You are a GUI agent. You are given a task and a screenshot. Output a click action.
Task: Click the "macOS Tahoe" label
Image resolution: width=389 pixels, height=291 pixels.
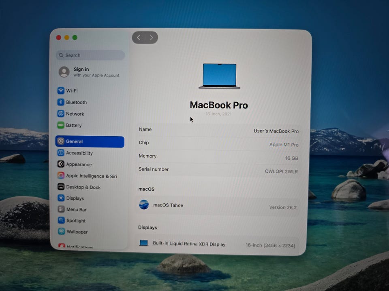168,205
